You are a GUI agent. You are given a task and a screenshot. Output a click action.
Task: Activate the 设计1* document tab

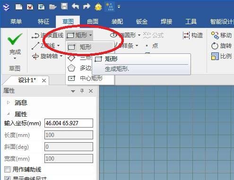tap(27, 80)
